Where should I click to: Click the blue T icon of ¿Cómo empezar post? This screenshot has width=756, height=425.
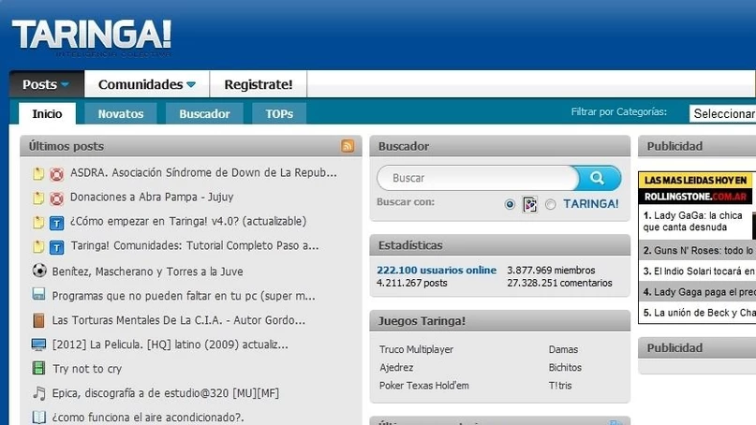pyautogui.click(x=56, y=223)
